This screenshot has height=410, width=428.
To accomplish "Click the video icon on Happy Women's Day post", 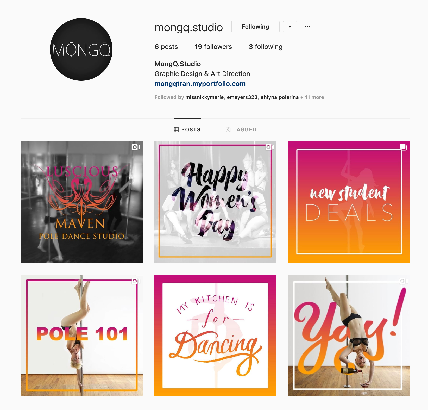I will click(269, 147).
